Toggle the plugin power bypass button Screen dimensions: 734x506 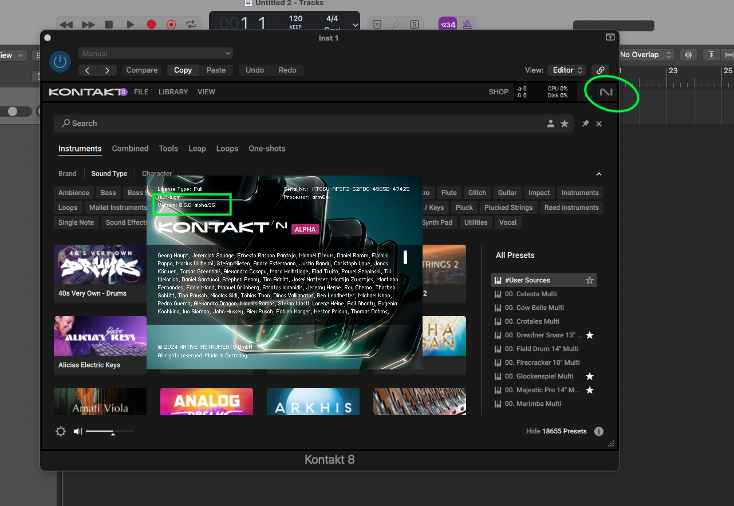point(60,62)
